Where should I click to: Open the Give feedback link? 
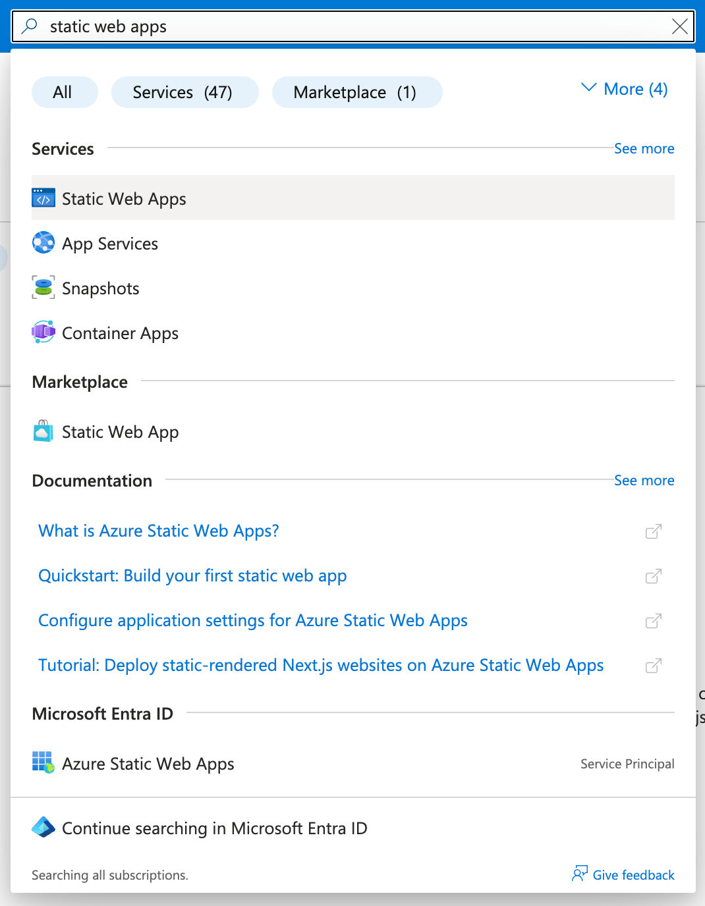[633, 875]
